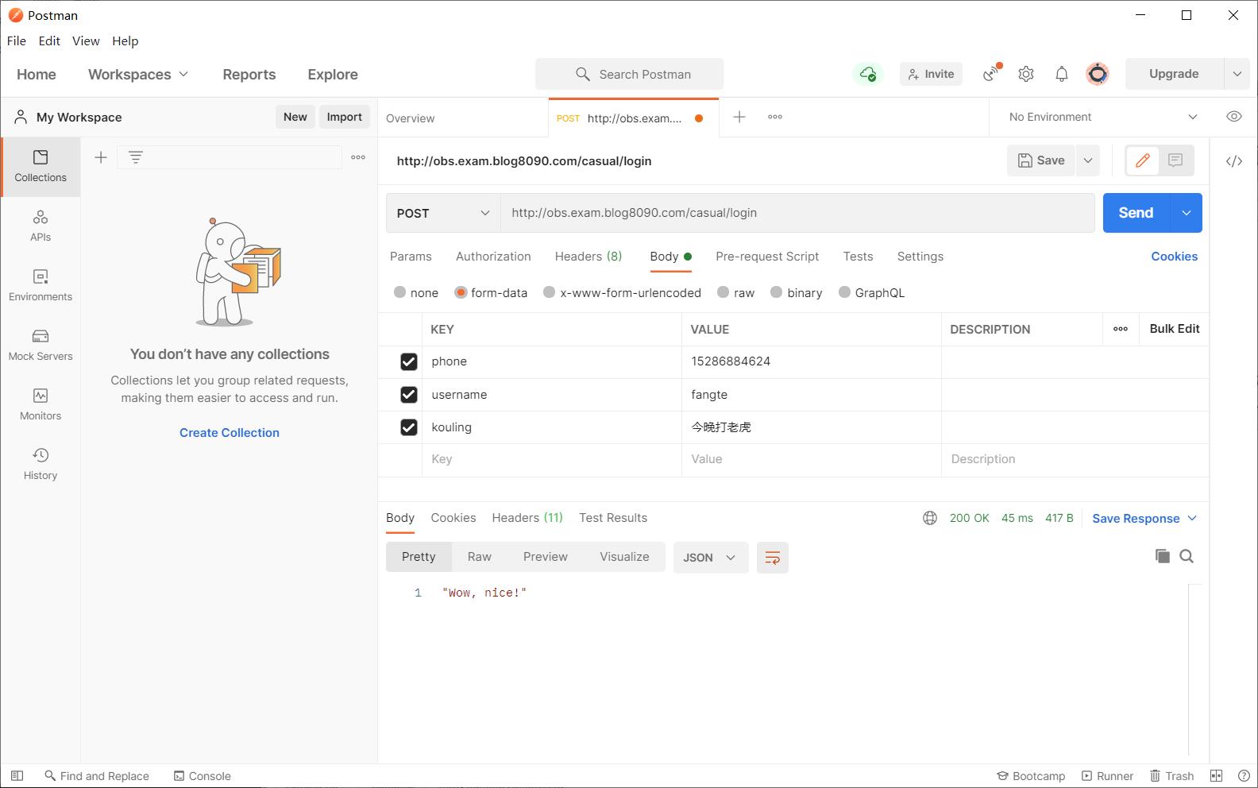Click the Search Postman field

(x=629, y=74)
